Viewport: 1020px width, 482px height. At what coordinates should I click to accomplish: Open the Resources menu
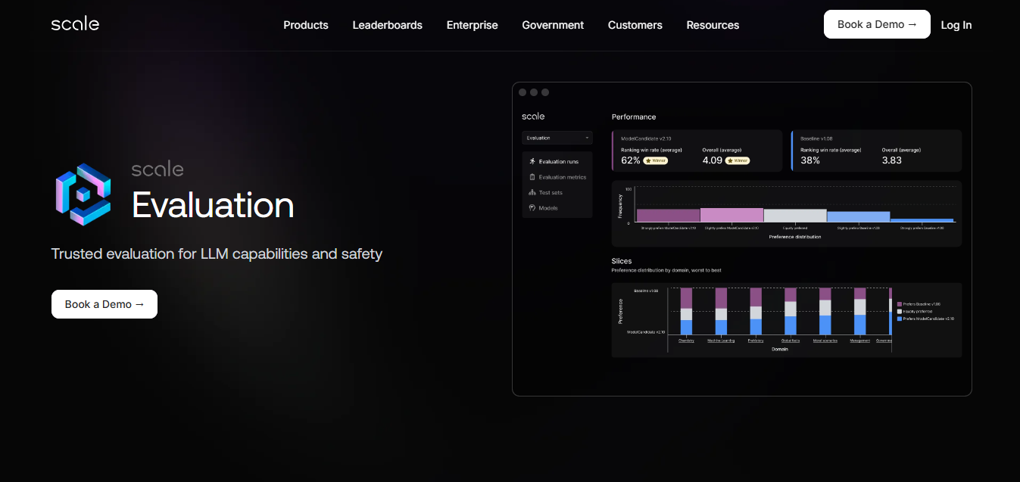point(713,25)
